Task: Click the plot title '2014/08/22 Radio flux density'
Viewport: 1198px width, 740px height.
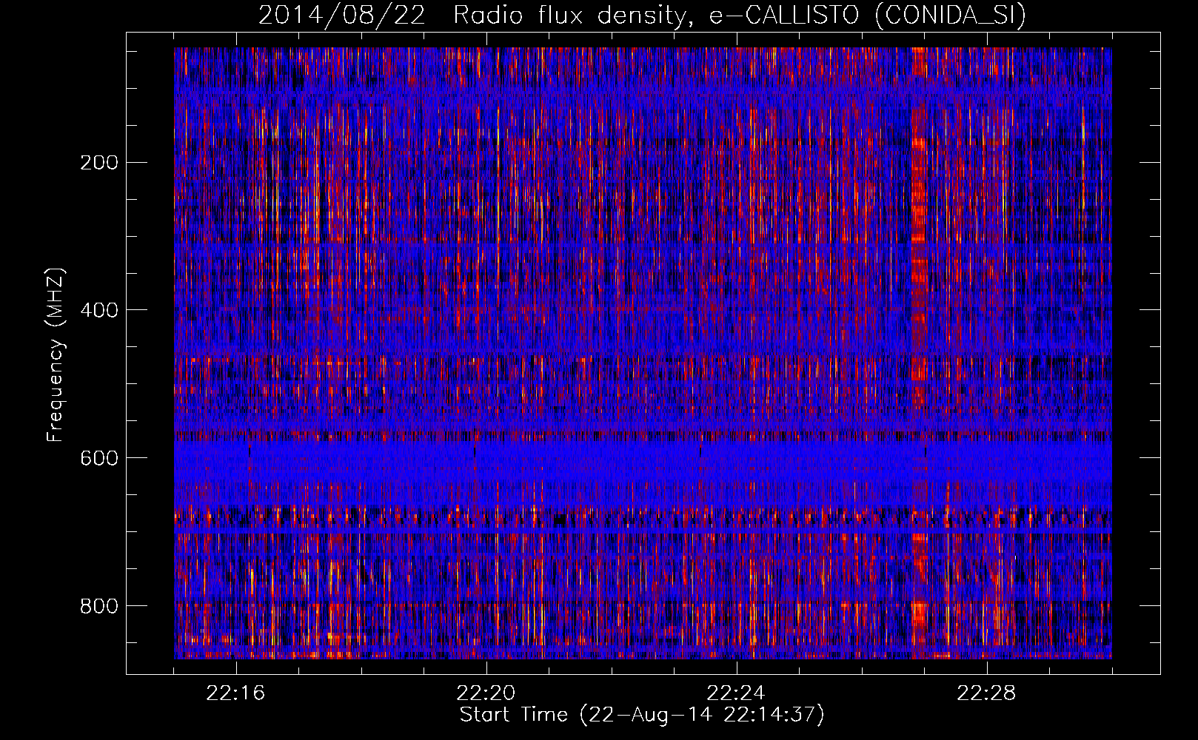Action: [476, 15]
